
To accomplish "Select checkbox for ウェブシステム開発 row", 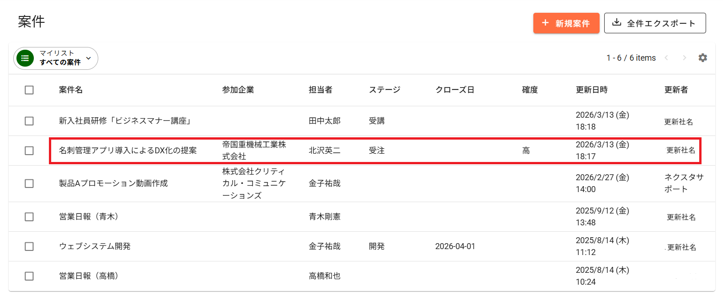I will (29, 246).
